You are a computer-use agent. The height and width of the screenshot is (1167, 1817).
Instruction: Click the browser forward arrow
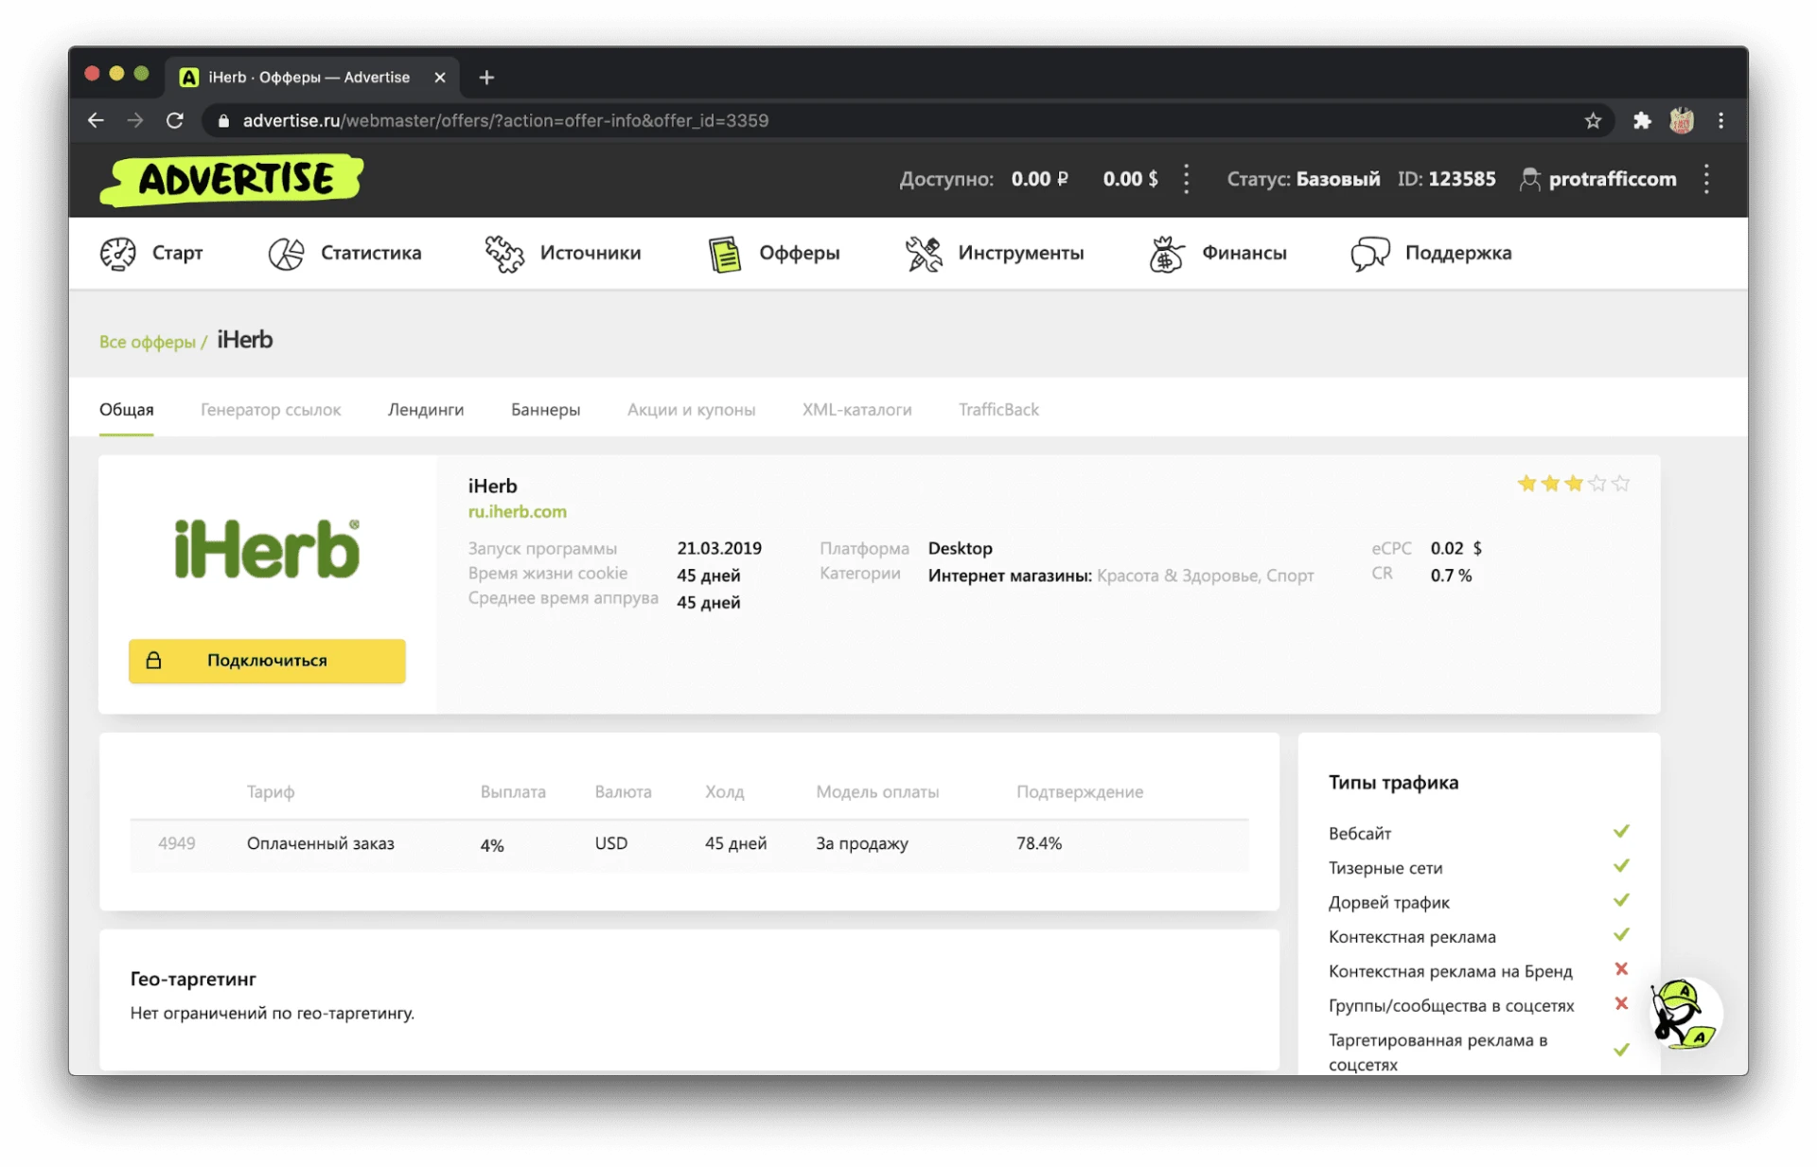point(135,120)
